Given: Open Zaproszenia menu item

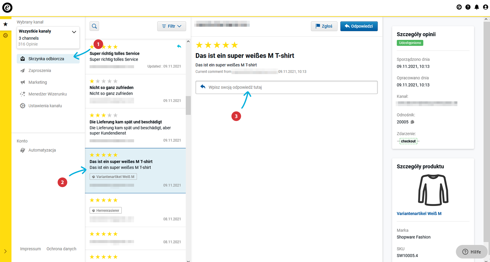Looking at the screenshot, I should point(40,71).
